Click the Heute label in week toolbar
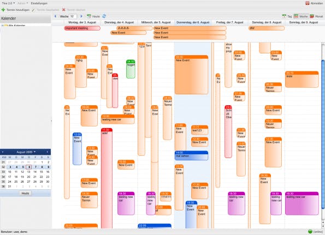 (96, 16)
